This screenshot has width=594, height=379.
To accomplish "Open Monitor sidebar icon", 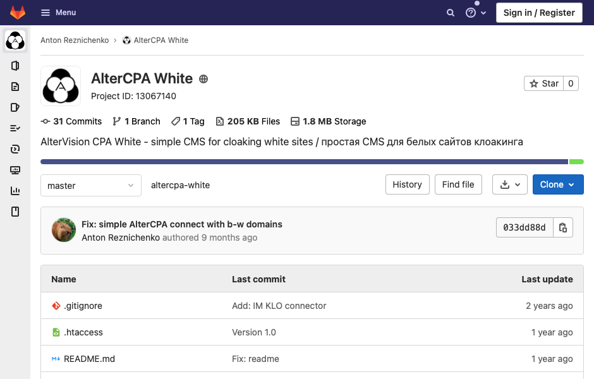I will (x=15, y=170).
